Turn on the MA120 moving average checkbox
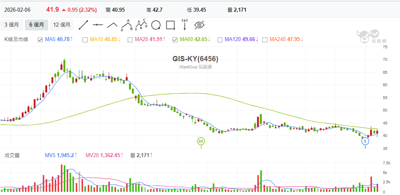The image size is (400, 195). (220, 39)
